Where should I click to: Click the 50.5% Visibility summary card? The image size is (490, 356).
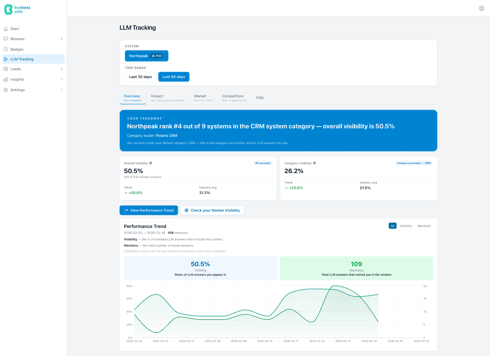click(200, 268)
